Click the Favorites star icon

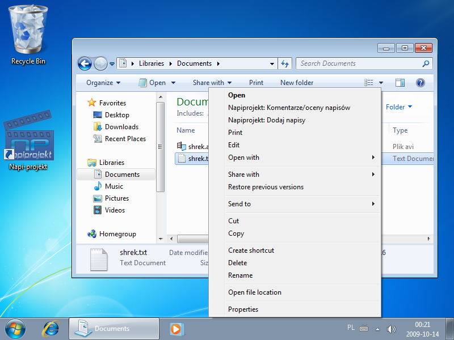tap(92, 103)
